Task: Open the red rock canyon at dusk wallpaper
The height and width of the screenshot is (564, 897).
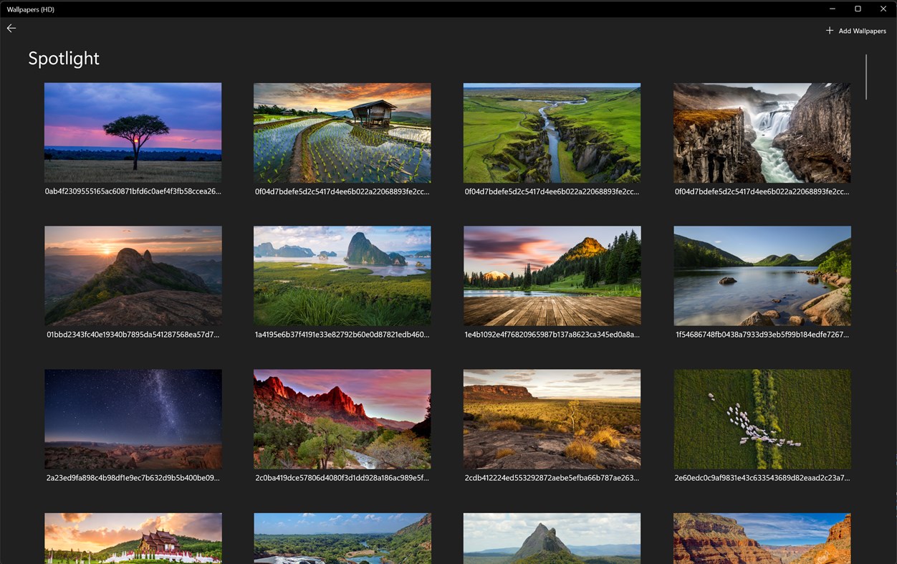Action: (342, 419)
